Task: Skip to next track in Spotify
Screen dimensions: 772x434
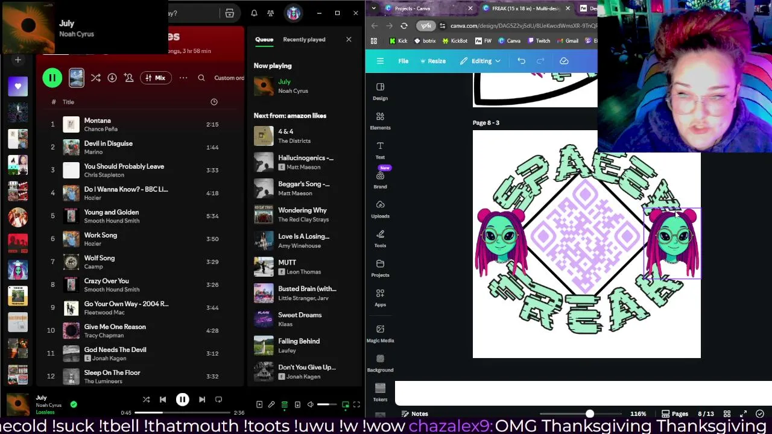Action: click(x=202, y=400)
